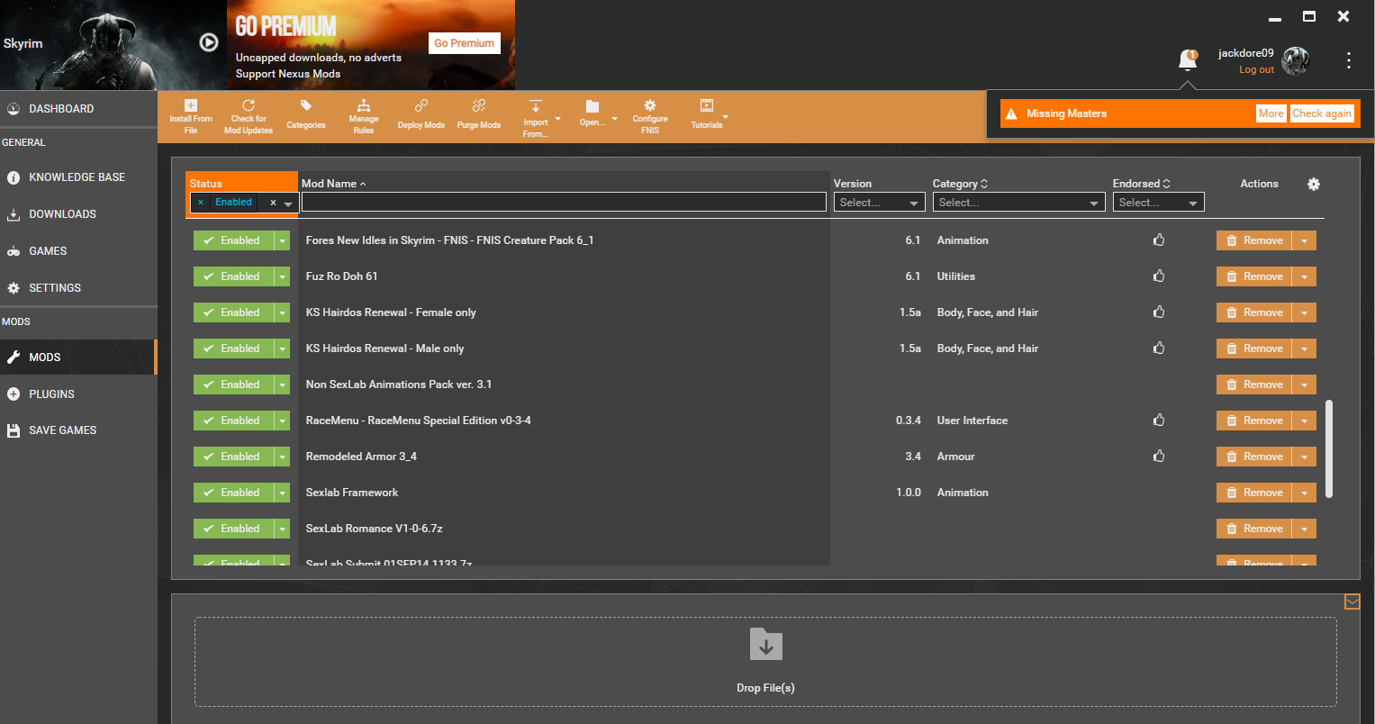
Task: Open Manage Rules toolbar icon
Action: coord(364,105)
